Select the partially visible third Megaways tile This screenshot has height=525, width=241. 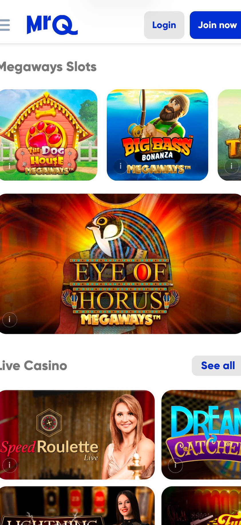[229, 135]
